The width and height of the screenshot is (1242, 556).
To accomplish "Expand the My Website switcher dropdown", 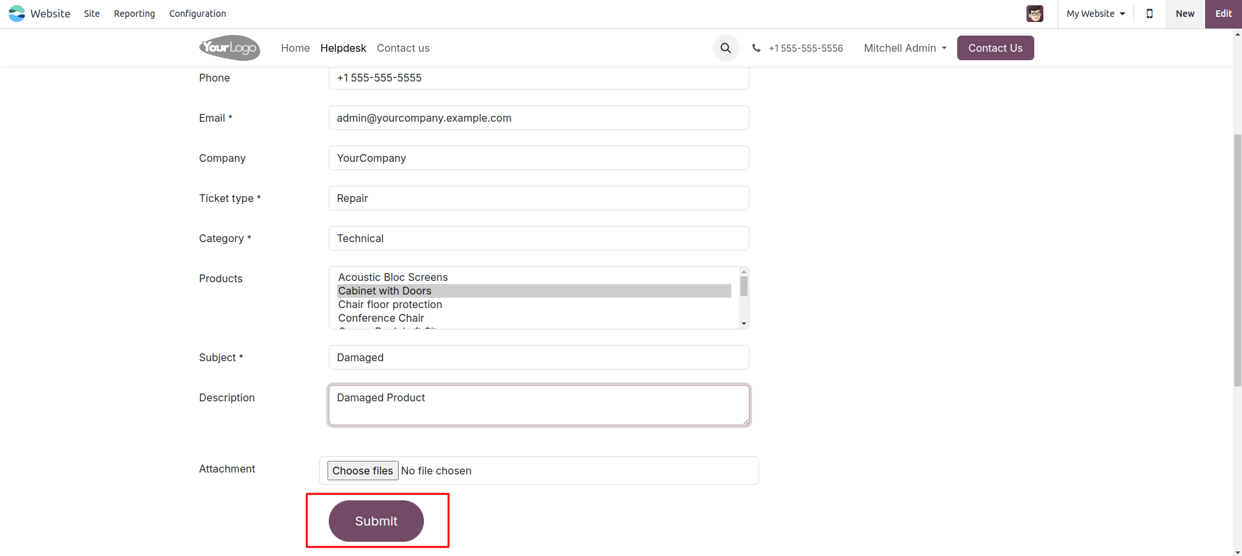I will tap(1095, 14).
